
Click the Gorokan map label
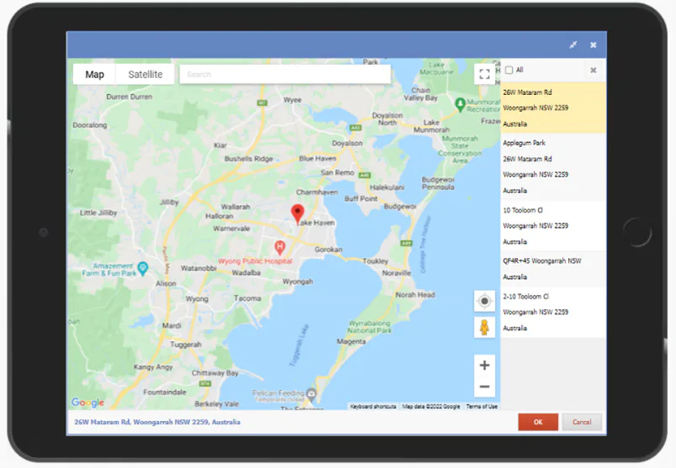click(328, 250)
